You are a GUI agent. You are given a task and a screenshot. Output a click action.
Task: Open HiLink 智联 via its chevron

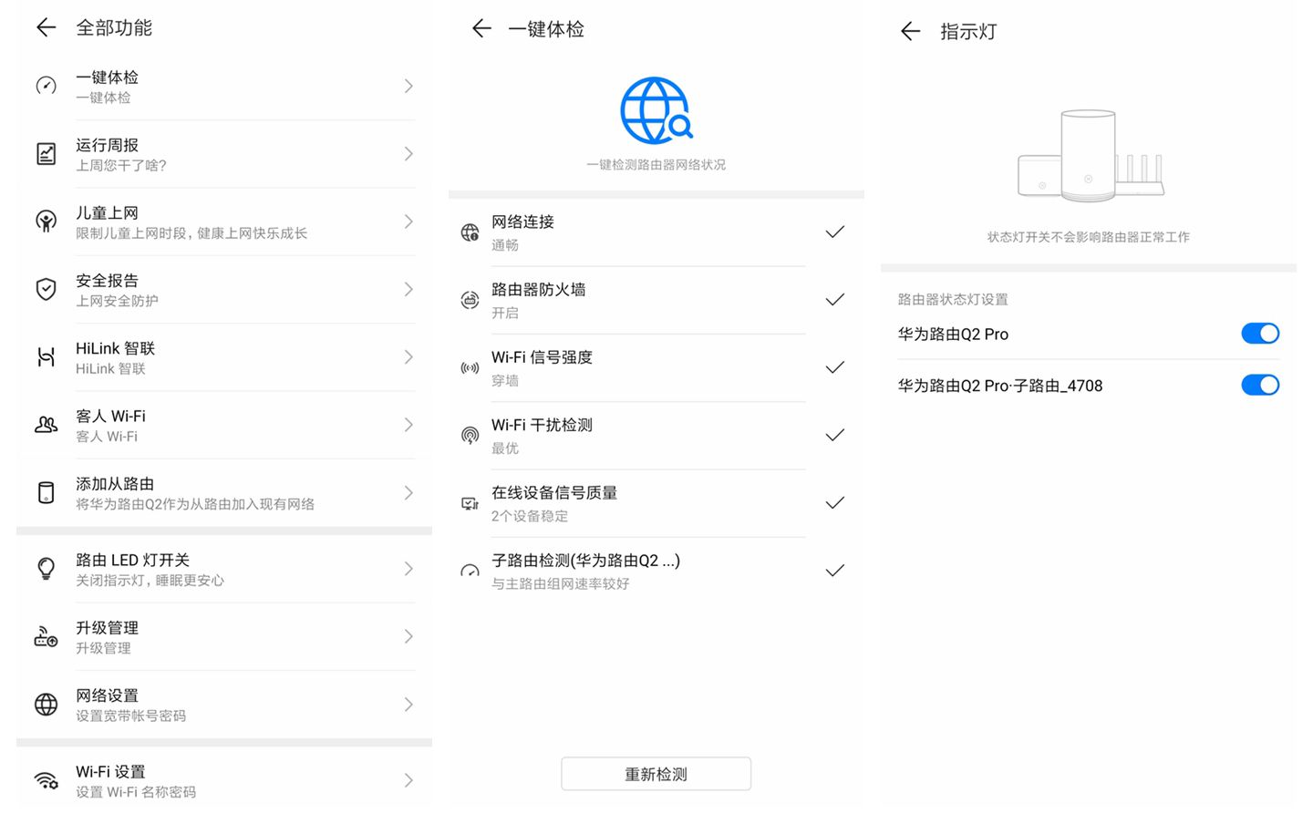pyautogui.click(x=408, y=356)
